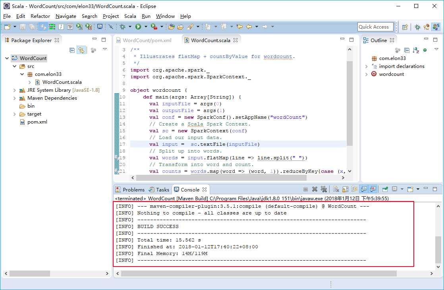Collapse the com.elon33 package node
The width and height of the screenshot is (444, 290).
point(22,74)
